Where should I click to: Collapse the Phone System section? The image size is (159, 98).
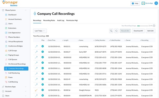tap(26, 10)
